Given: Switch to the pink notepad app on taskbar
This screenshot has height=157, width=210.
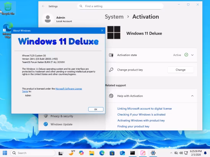Looking at the screenshot, I should (143, 153).
